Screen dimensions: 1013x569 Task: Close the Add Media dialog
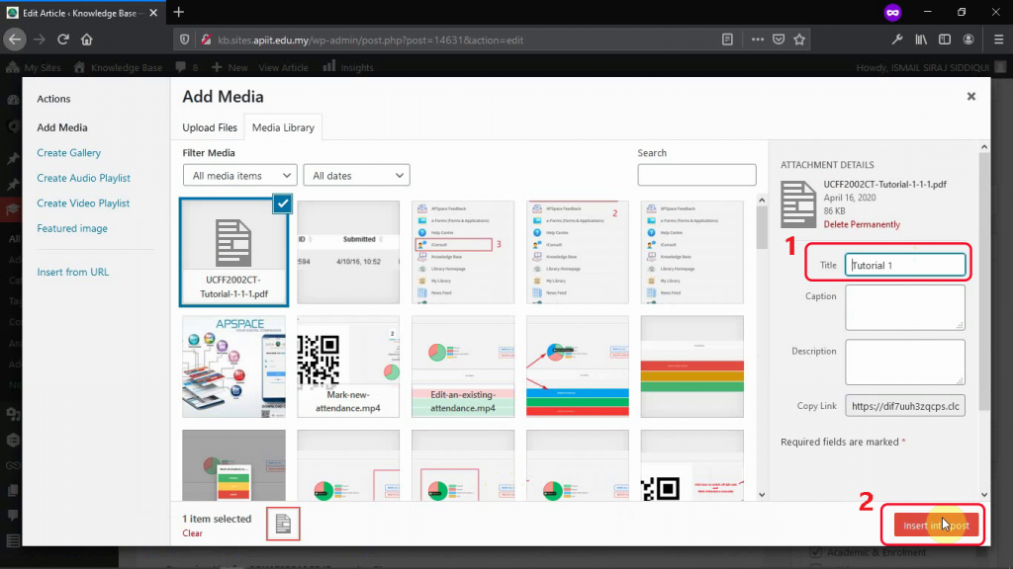971,96
